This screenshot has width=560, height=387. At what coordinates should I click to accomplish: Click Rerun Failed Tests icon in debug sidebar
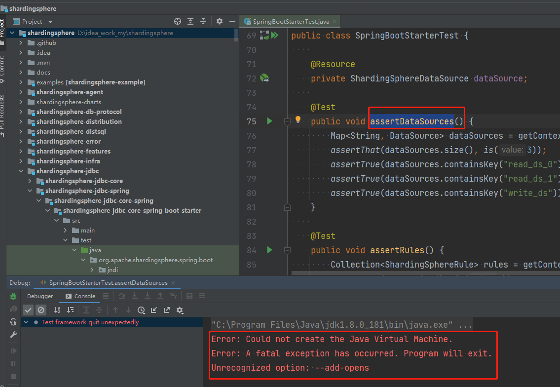pyautogui.click(x=13, y=309)
